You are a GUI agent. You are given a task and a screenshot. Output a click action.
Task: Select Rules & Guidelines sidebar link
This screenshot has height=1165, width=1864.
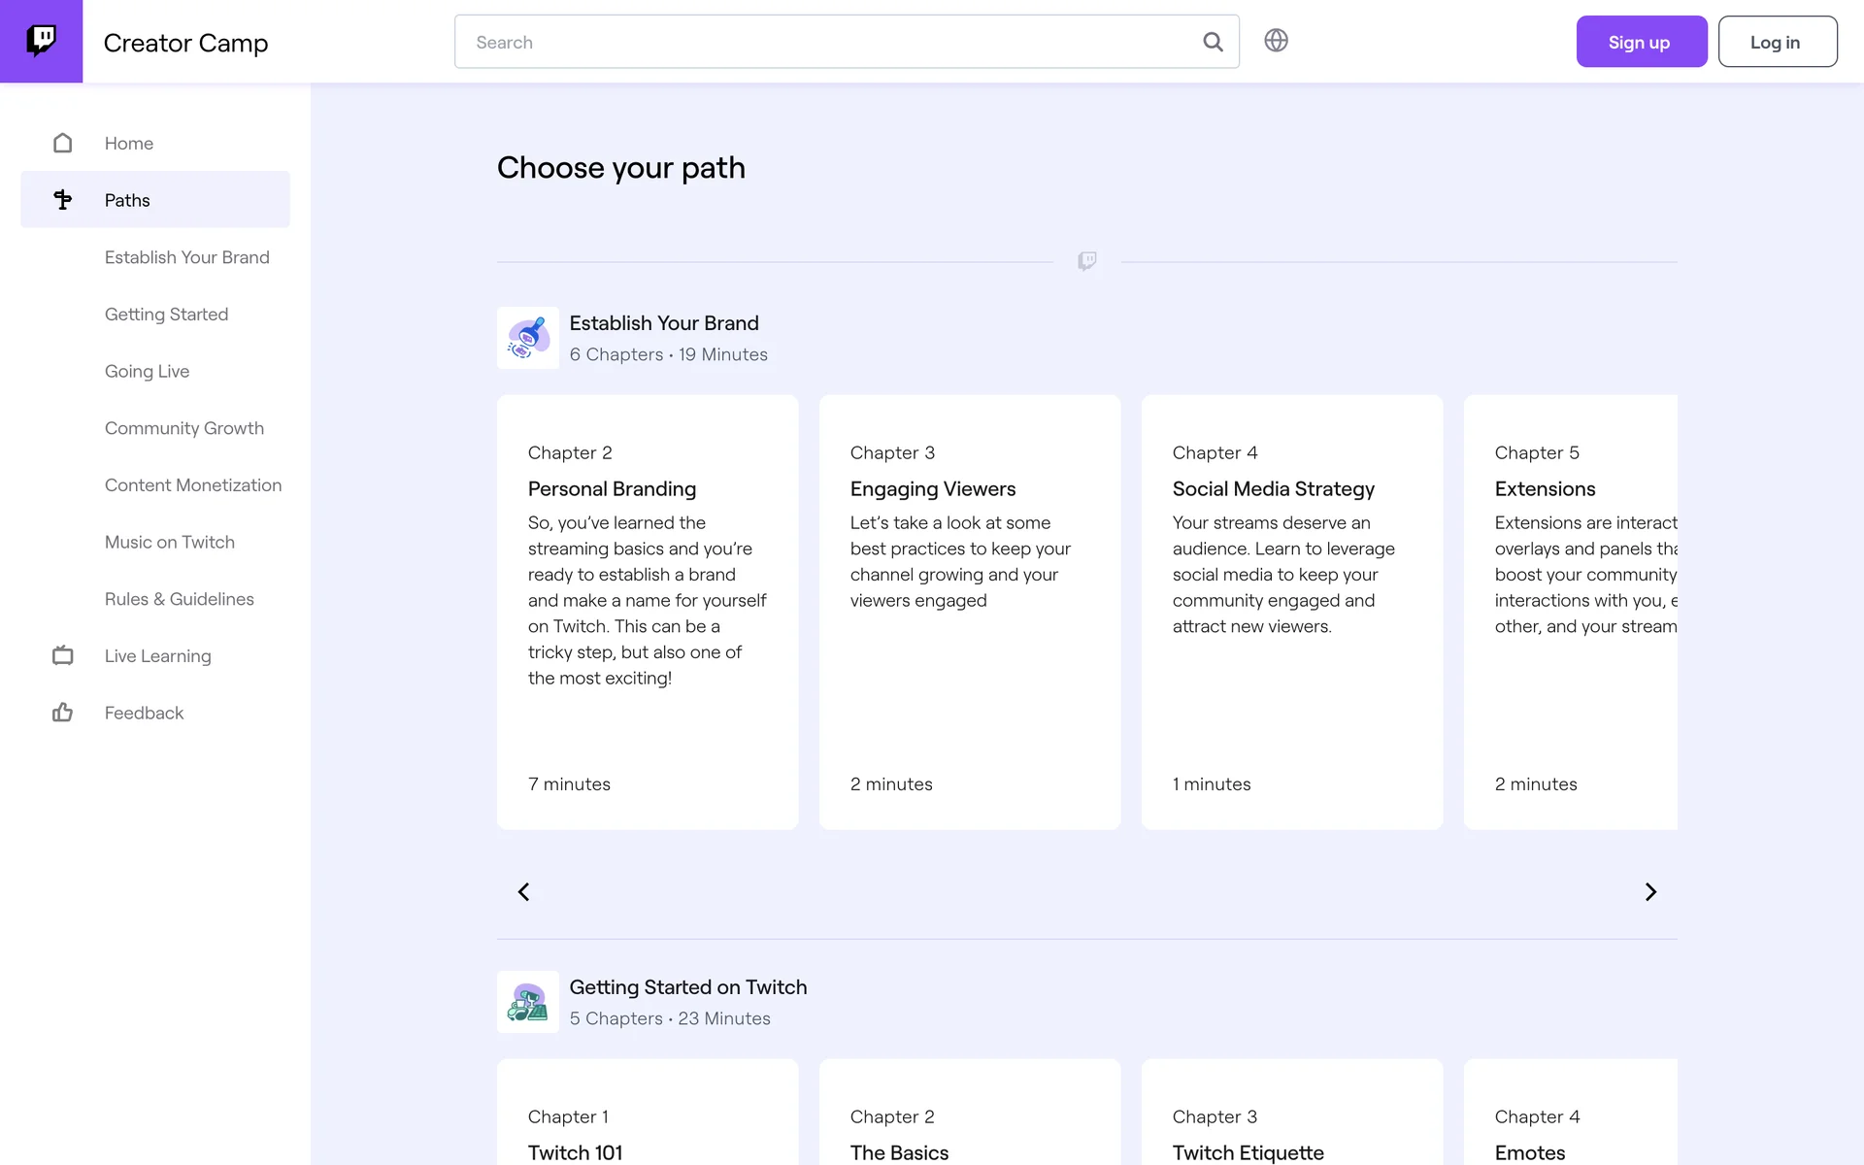pos(180,599)
